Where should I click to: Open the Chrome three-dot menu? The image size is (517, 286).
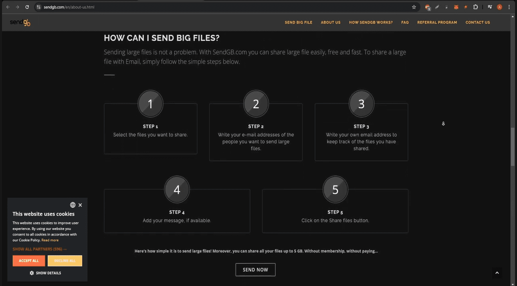point(509,7)
